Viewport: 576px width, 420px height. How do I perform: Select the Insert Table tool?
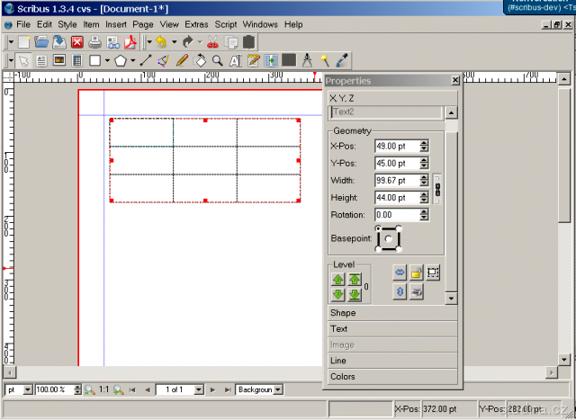pyautogui.click(x=76, y=60)
